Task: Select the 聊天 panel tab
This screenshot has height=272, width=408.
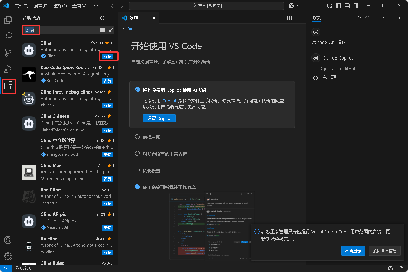Action: click(x=317, y=18)
